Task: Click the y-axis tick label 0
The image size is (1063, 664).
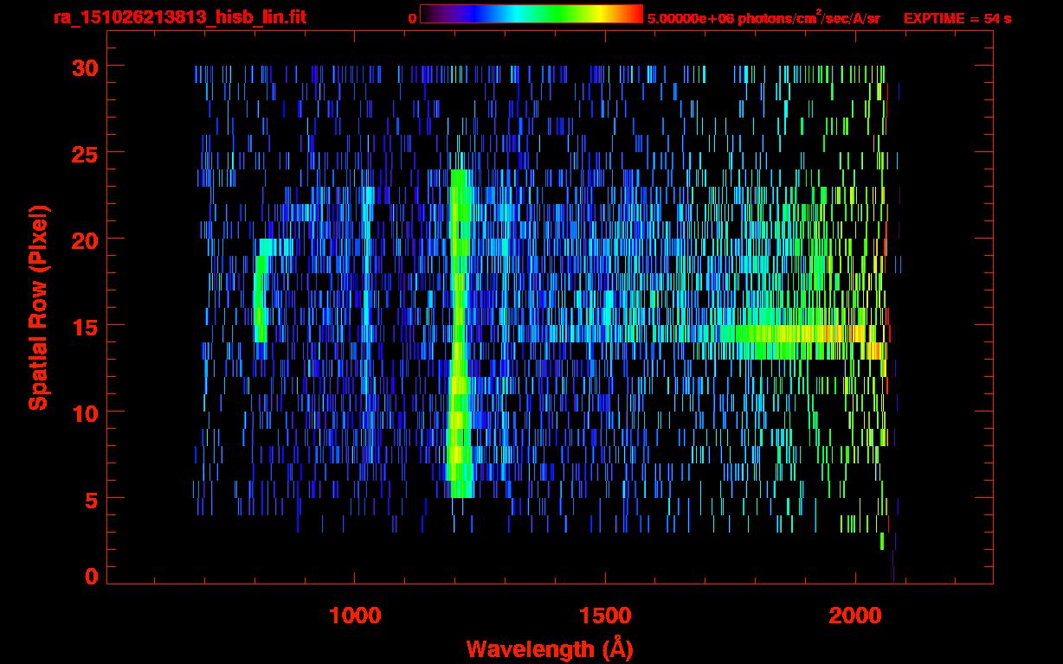Action: click(91, 576)
